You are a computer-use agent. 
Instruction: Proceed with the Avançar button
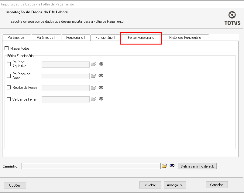[x=175, y=185]
